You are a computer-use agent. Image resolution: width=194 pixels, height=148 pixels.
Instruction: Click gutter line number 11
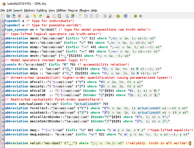(x=3, y=21)
